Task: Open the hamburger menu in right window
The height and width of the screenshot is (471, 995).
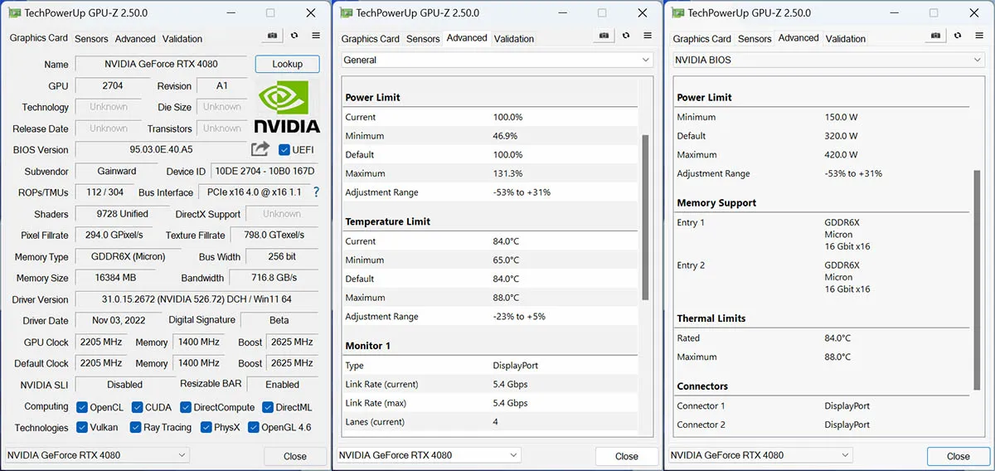Action: click(x=979, y=36)
